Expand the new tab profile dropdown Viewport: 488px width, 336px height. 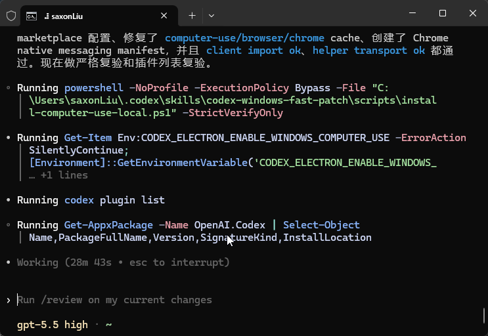[x=211, y=16]
